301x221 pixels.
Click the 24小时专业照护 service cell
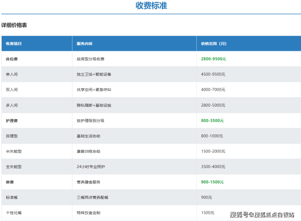pyautogui.click(x=91, y=167)
